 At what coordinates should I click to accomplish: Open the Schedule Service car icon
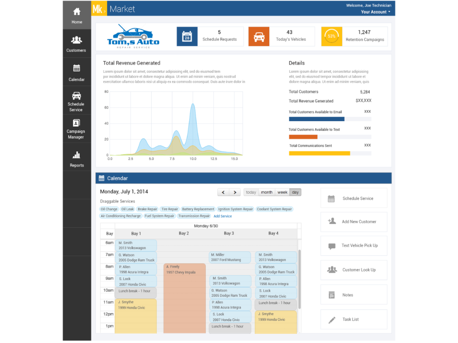pyautogui.click(x=76, y=96)
